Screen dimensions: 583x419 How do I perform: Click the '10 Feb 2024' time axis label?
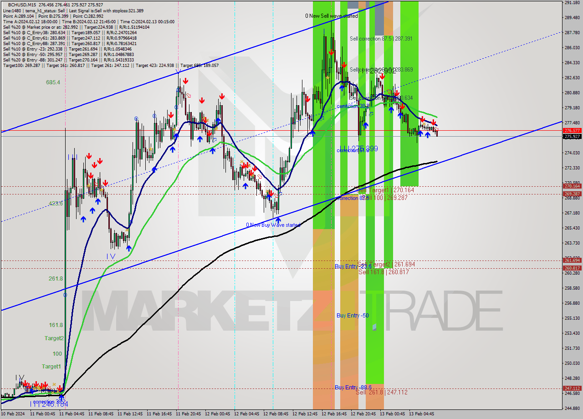13,414
